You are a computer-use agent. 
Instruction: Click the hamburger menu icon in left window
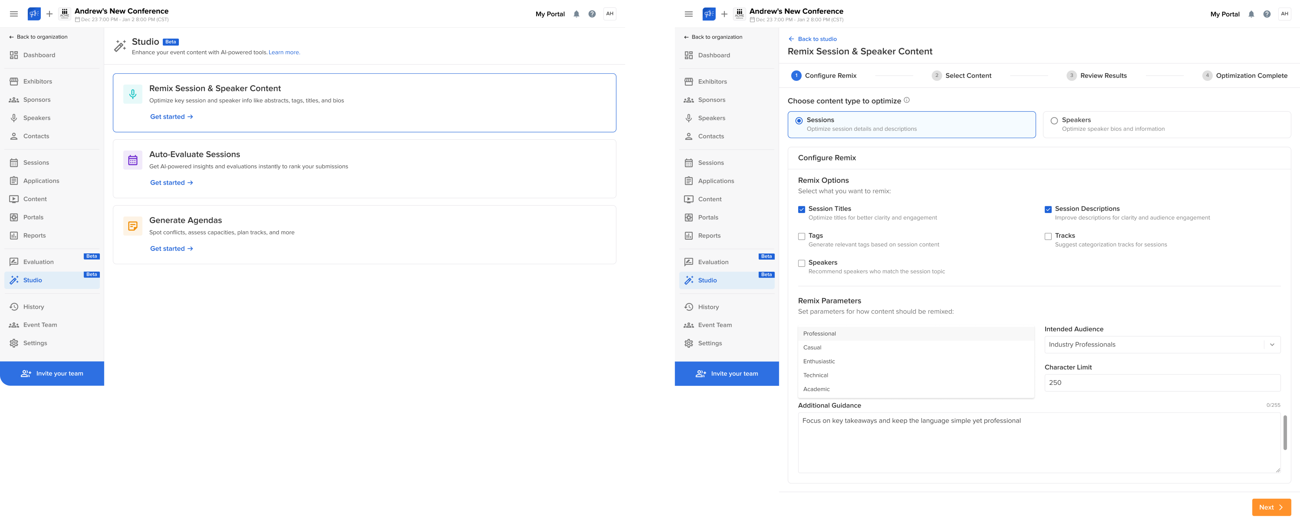pyautogui.click(x=14, y=14)
